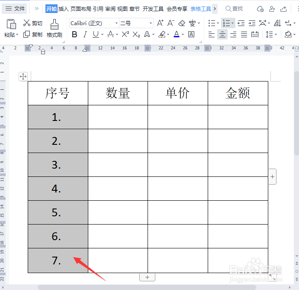Switch to the 插入 tab
Viewport: 299px width, 290px height.
pyautogui.click(x=63, y=9)
